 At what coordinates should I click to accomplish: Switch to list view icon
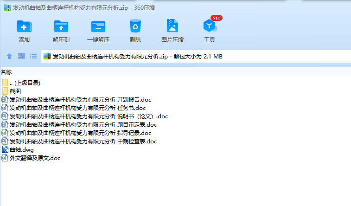point(33,56)
